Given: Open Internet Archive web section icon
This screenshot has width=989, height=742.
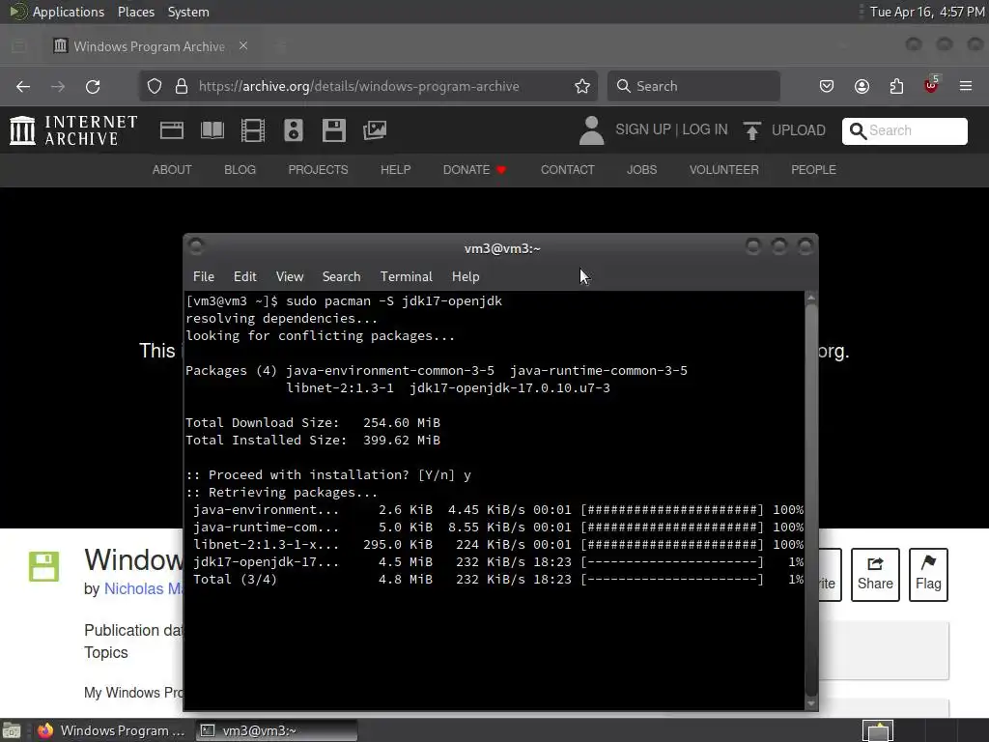Looking at the screenshot, I should click(x=172, y=130).
